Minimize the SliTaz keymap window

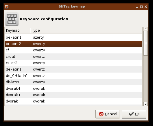pos(137,7)
